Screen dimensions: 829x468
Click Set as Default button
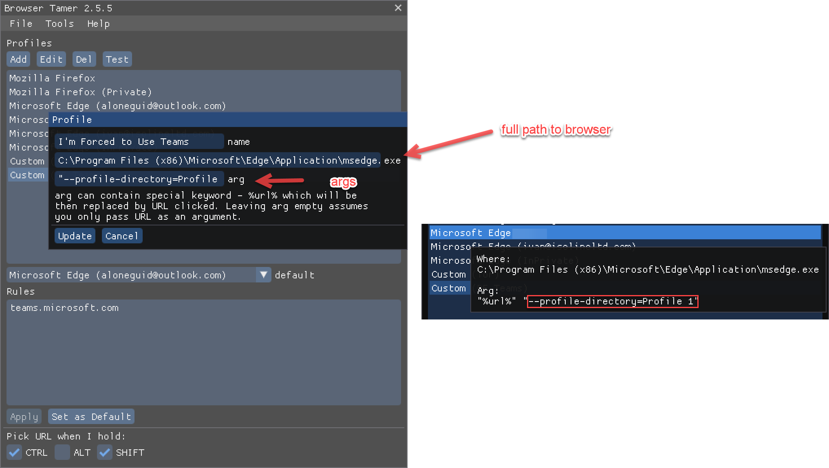(x=91, y=417)
